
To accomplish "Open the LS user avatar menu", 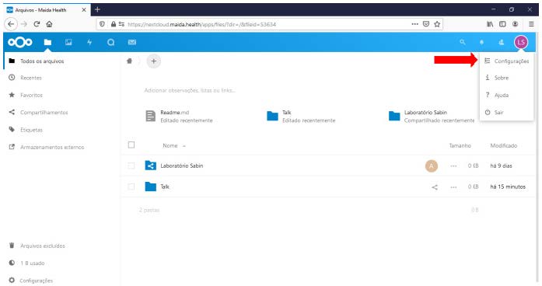I will [521, 42].
